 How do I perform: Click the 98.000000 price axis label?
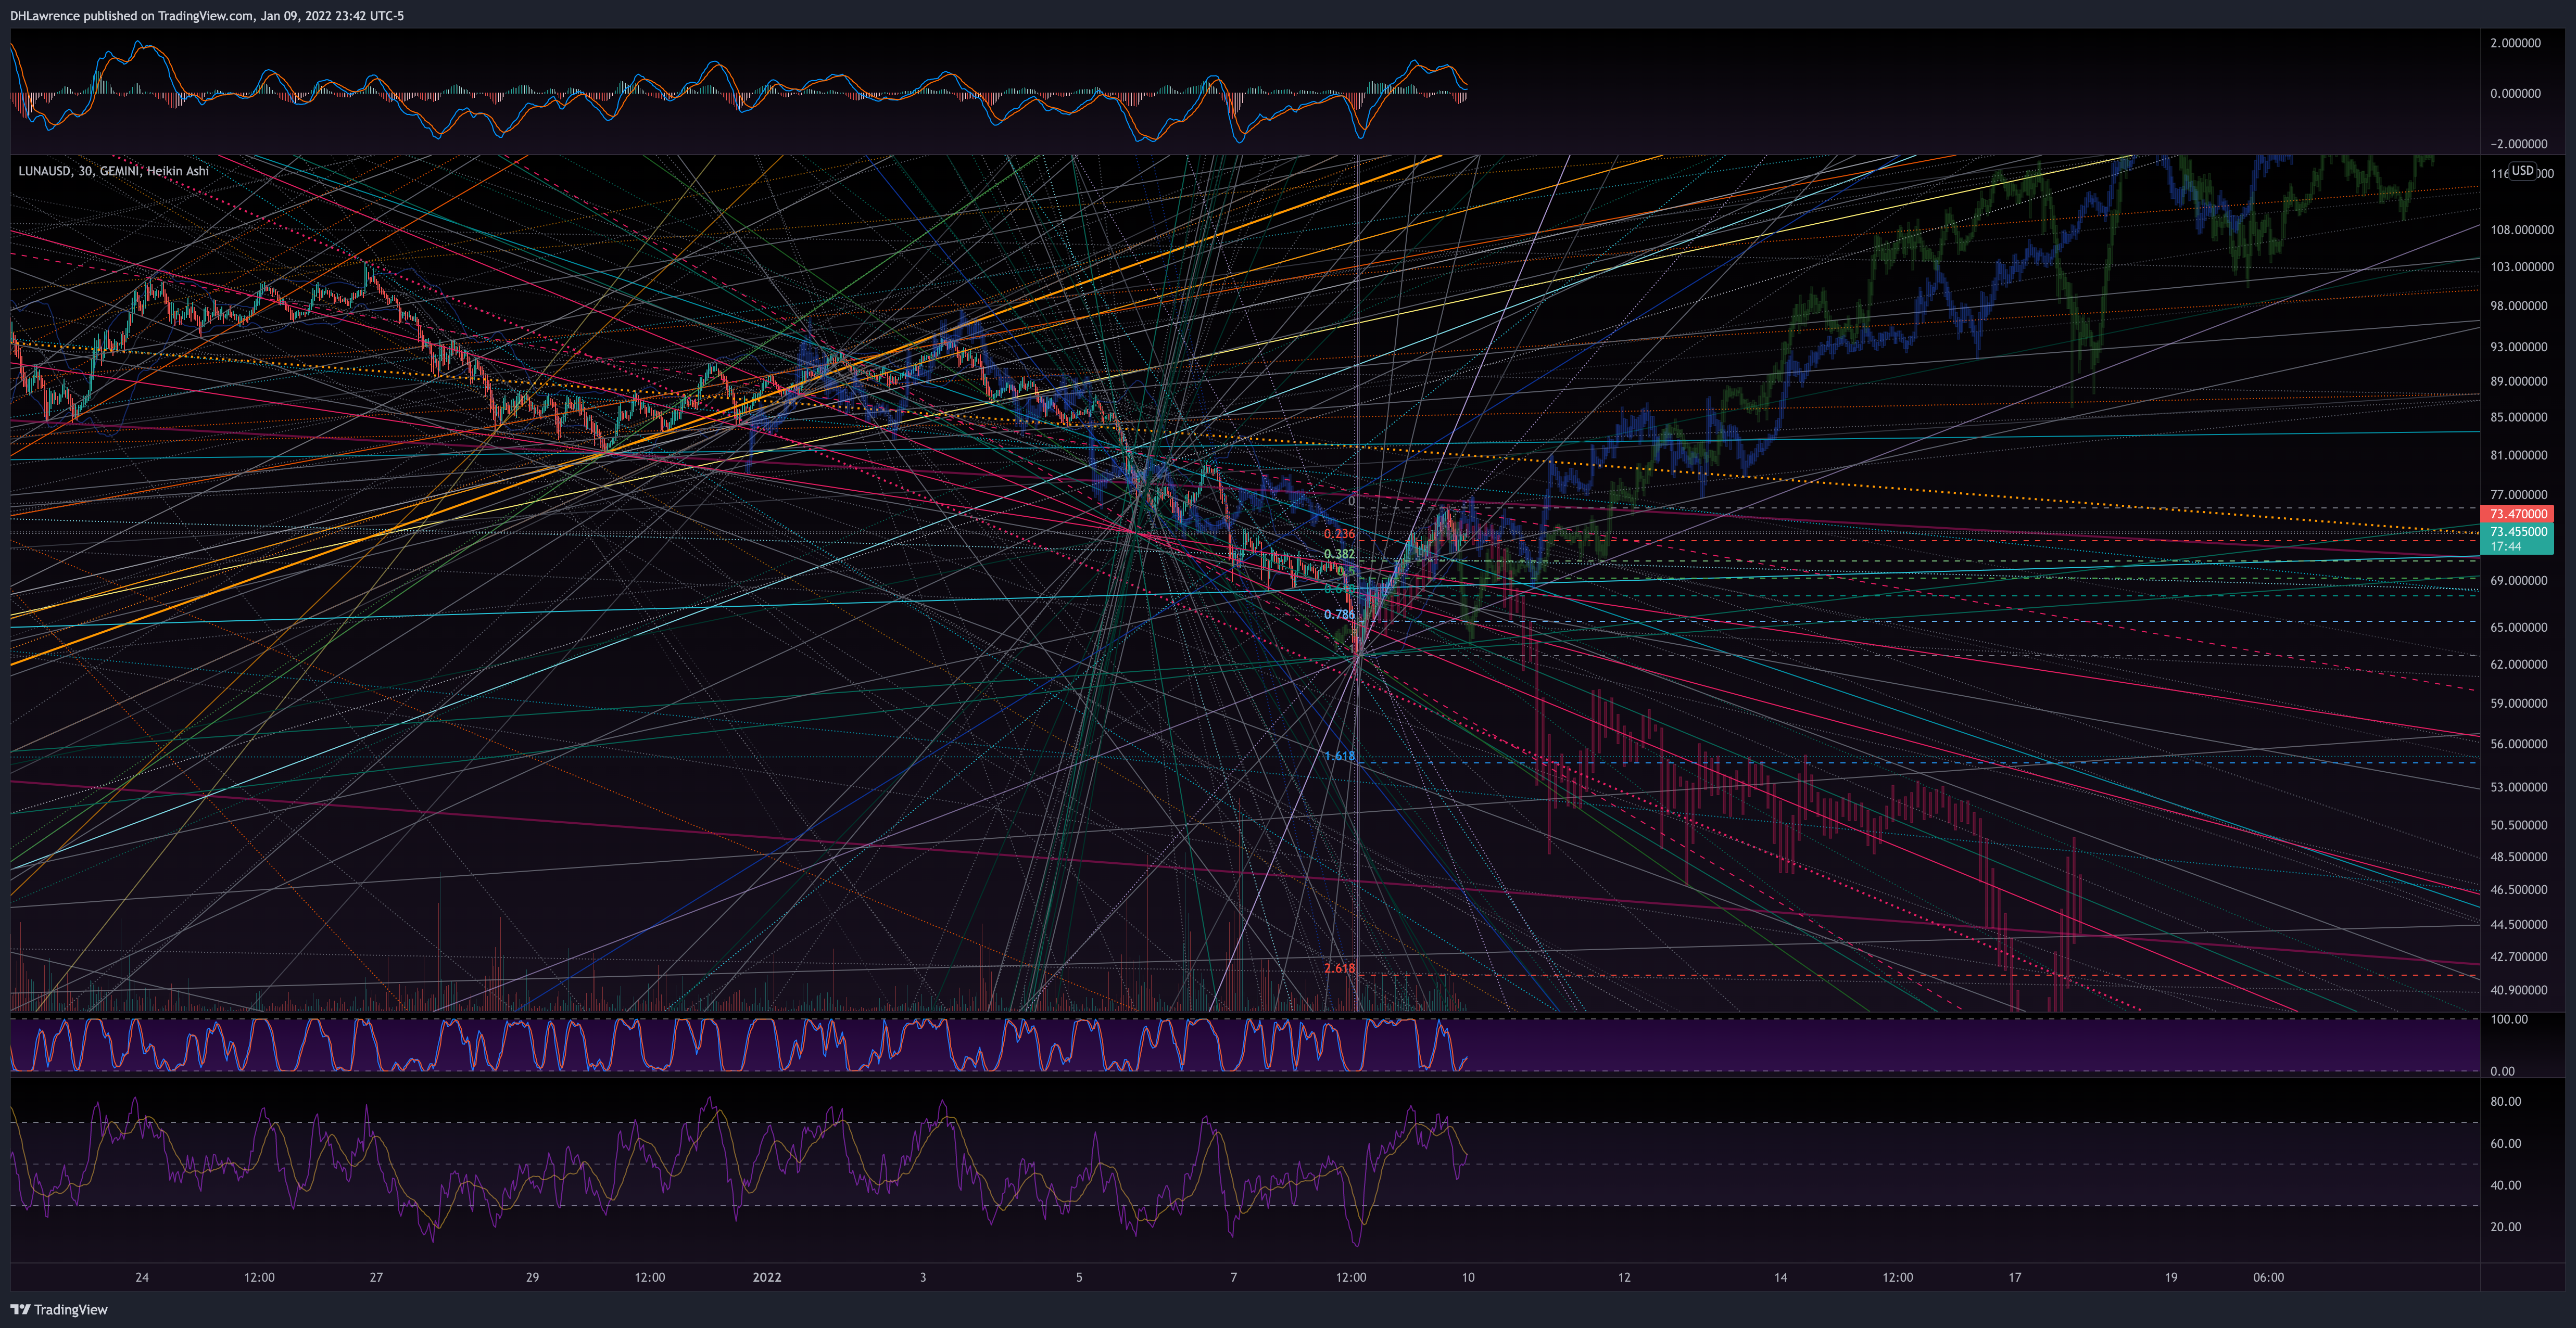pos(2518,306)
